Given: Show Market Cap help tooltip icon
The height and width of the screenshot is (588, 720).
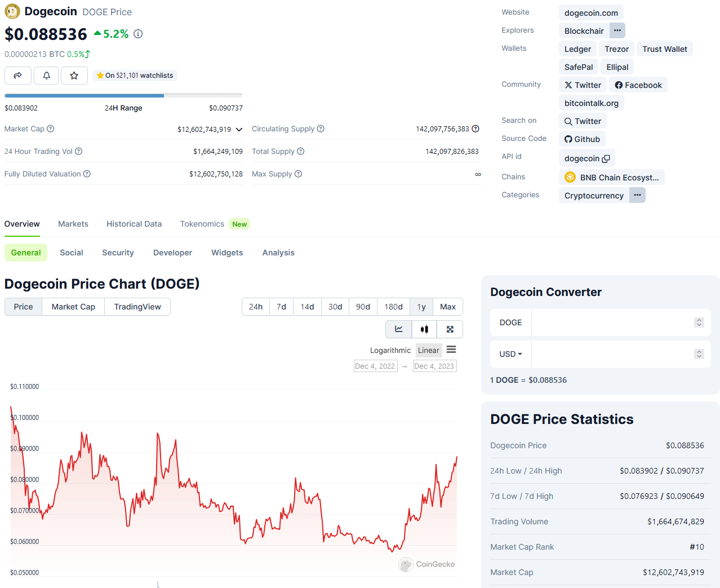Looking at the screenshot, I should coord(51,129).
